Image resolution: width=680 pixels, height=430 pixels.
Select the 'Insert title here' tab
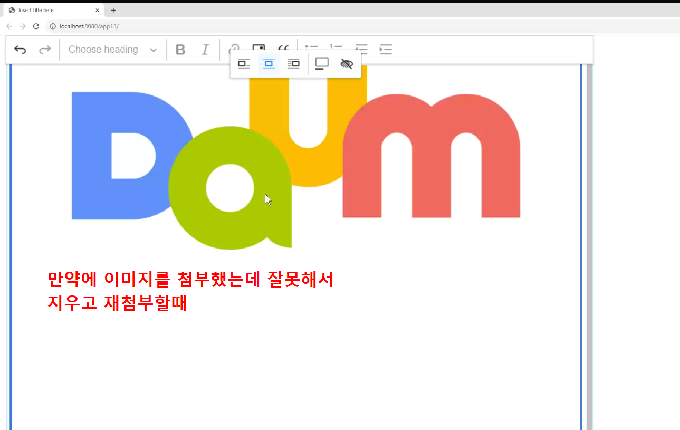click(53, 10)
